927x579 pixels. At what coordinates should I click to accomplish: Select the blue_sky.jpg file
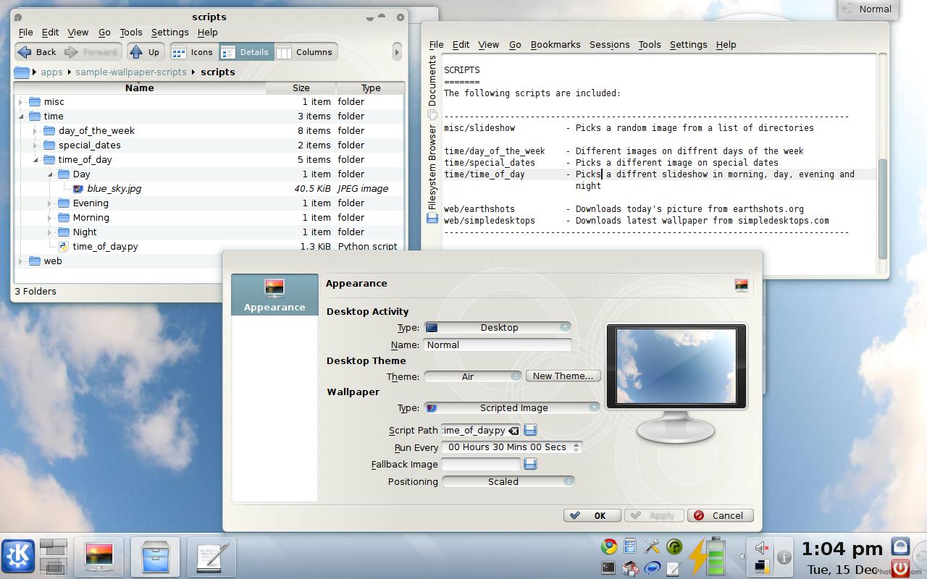pos(114,188)
